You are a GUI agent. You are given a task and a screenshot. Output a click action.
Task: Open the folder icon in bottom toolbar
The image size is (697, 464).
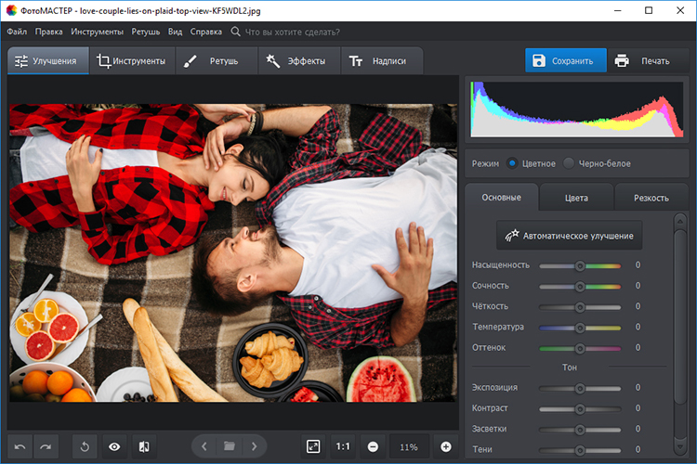(229, 446)
